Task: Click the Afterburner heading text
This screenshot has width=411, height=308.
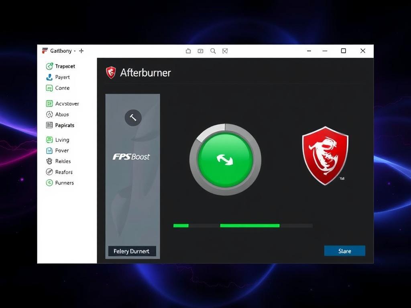Action: pyautogui.click(x=145, y=73)
